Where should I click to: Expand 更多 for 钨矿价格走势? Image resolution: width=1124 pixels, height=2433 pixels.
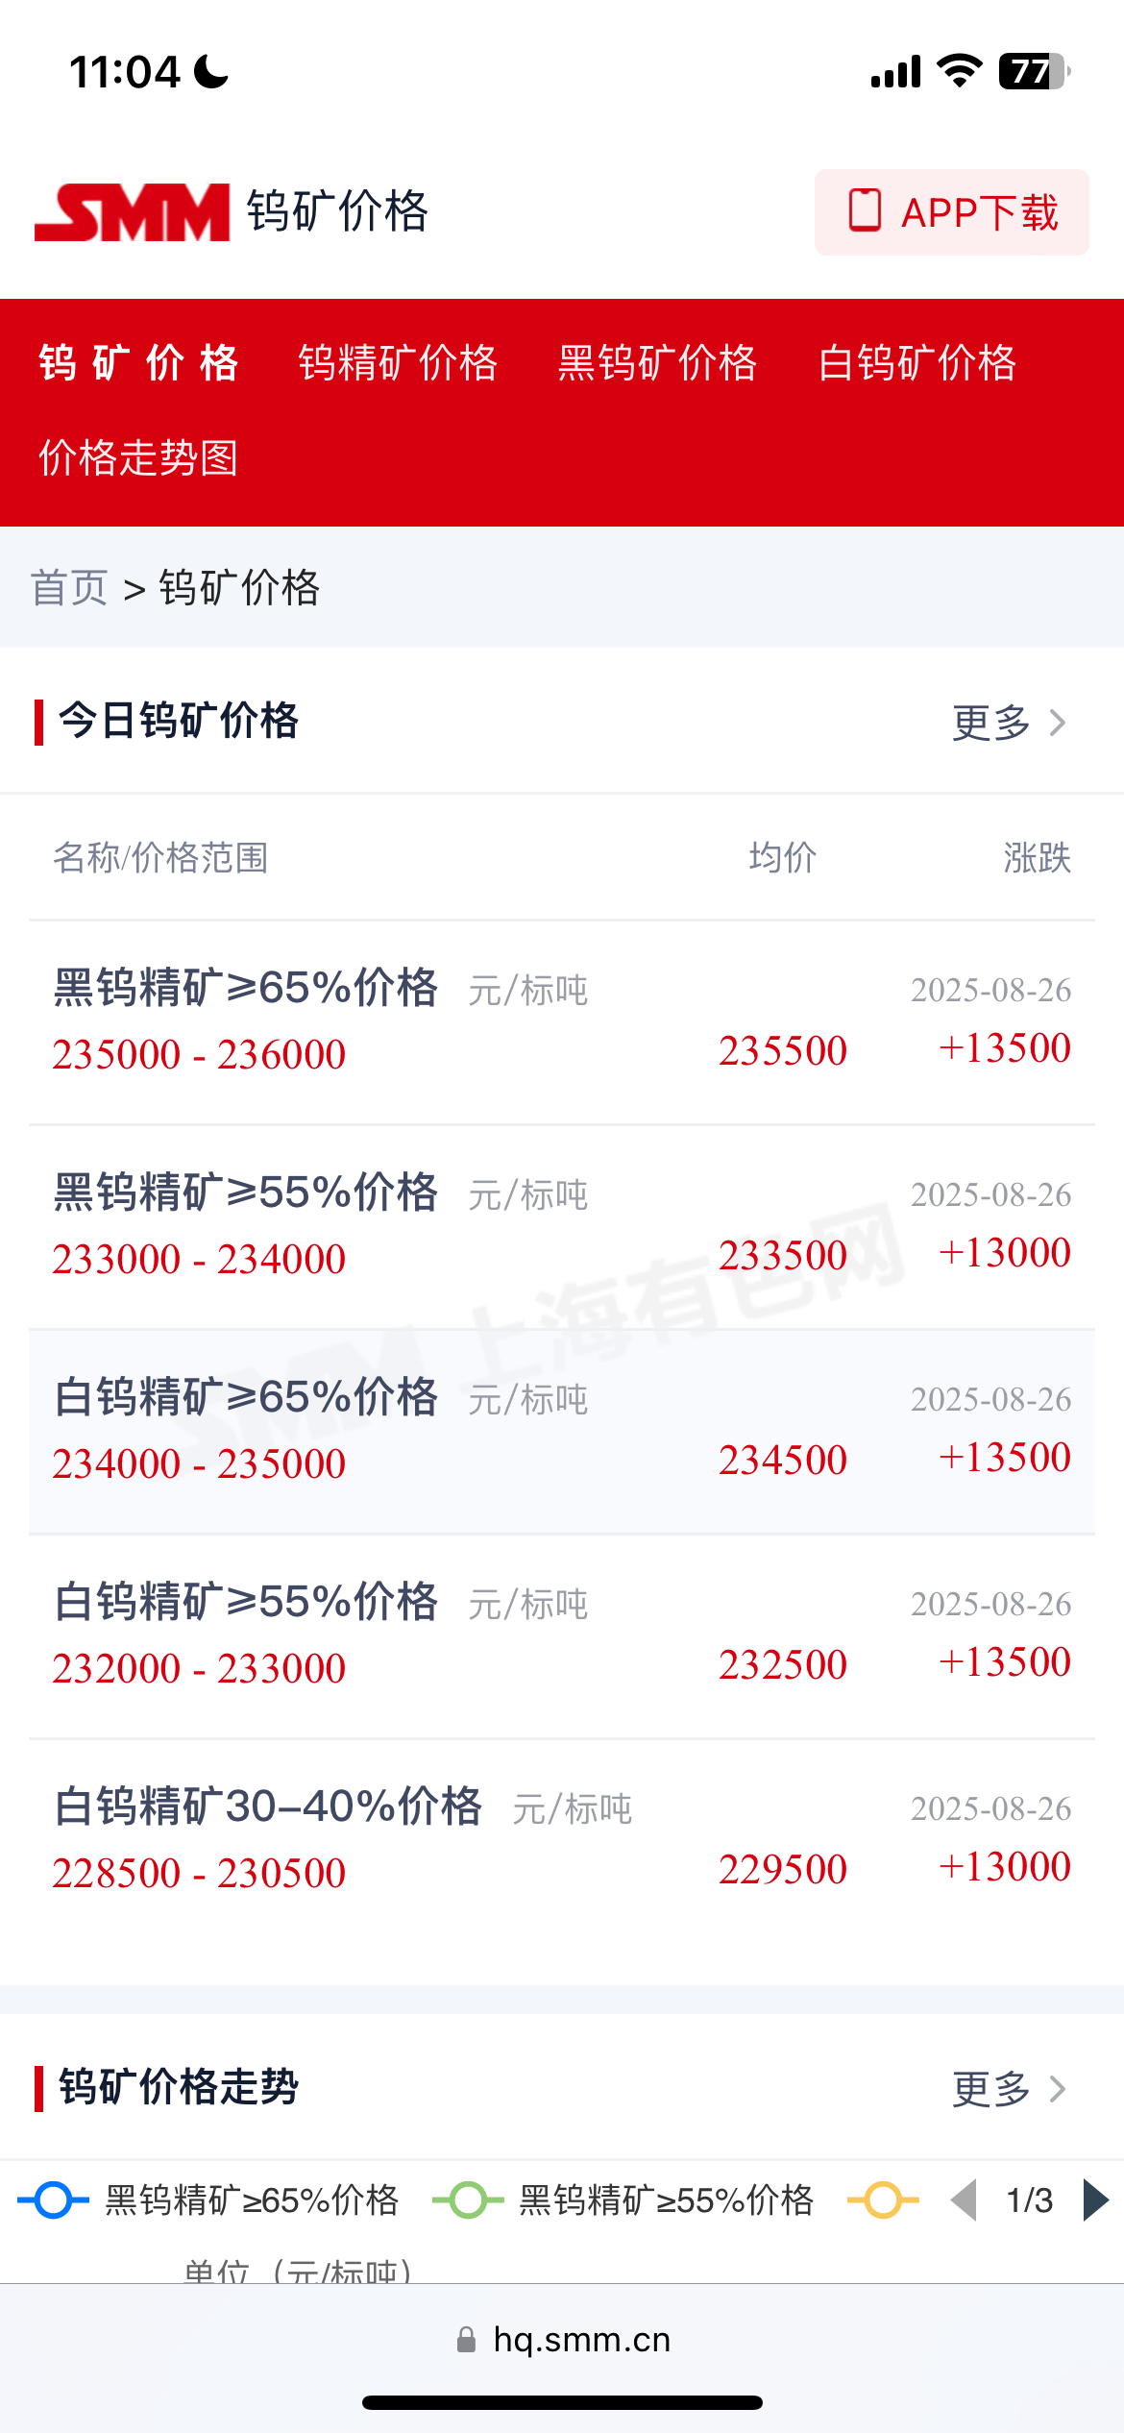click(1009, 2089)
